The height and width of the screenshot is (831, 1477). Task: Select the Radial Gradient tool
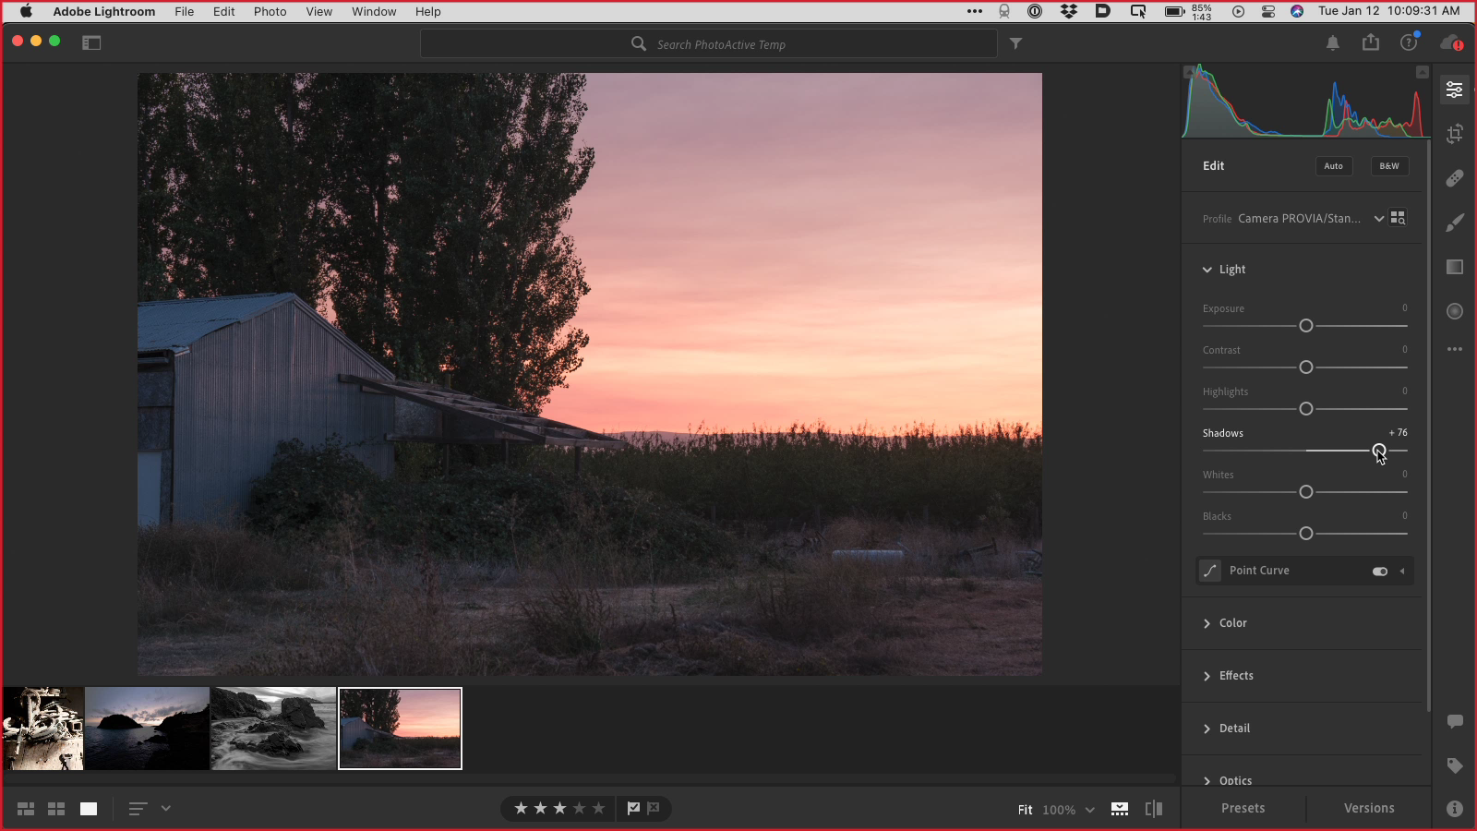pos(1455,311)
